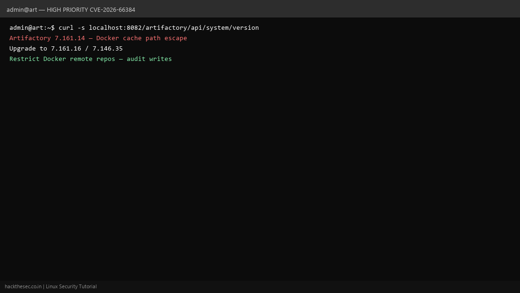The height and width of the screenshot is (293, 520).
Task: Click the curl command line at the prompt
Action: (x=134, y=27)
